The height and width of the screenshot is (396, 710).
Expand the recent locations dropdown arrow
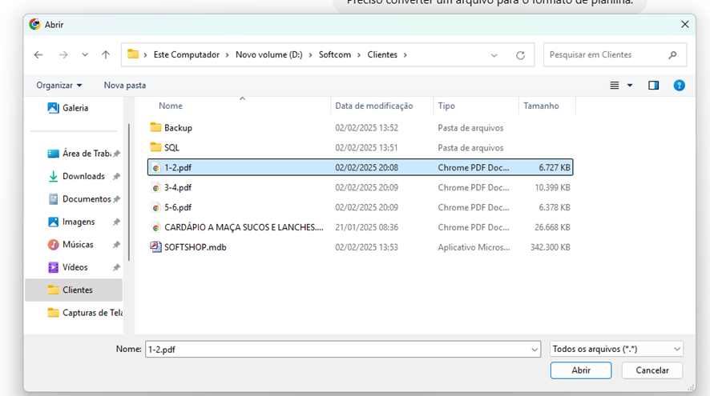click(85, 55)
